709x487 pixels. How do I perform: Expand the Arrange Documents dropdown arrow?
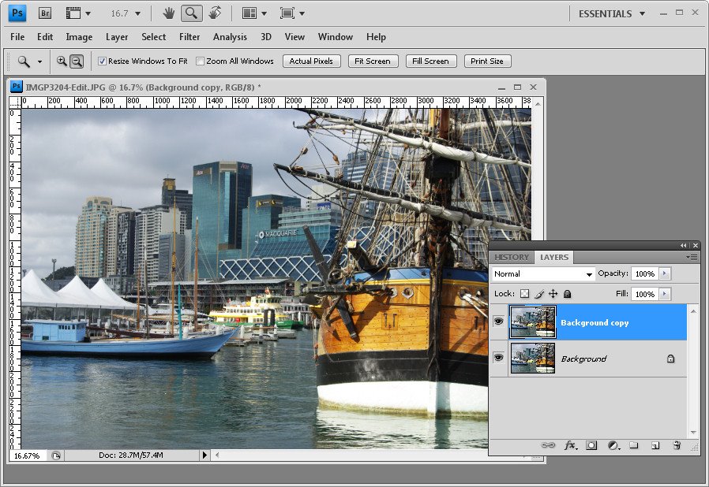(x=264, y=13)
